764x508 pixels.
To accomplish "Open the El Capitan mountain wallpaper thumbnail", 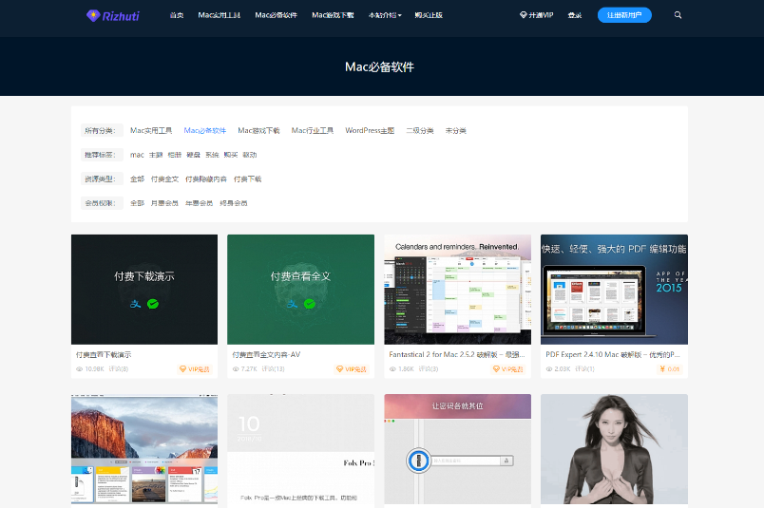I will pos(144,449).
